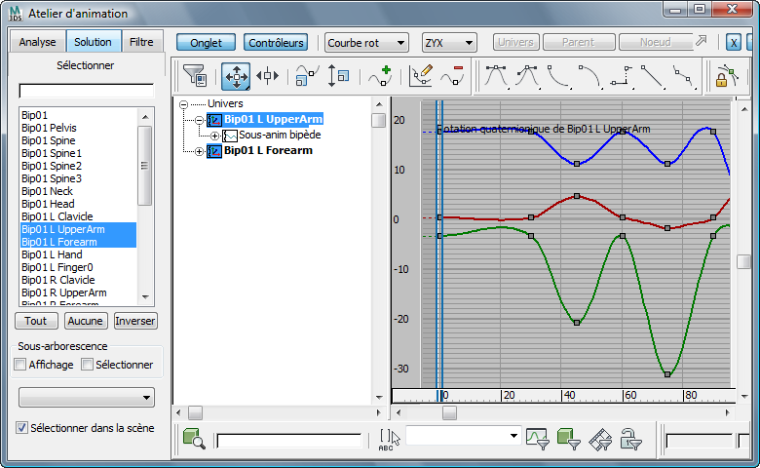
Task: Select the Slide Keys tool
Action: (x=268, y=76)
